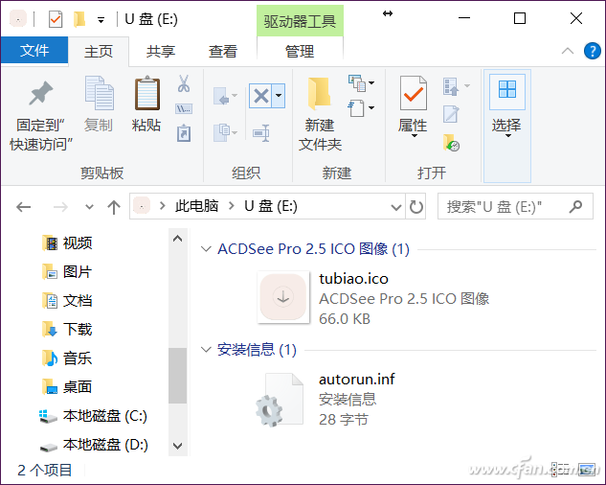Switch to the 共享 ribbon tab
This screenshot has height=485, width=606.
[x=161, y=52]
